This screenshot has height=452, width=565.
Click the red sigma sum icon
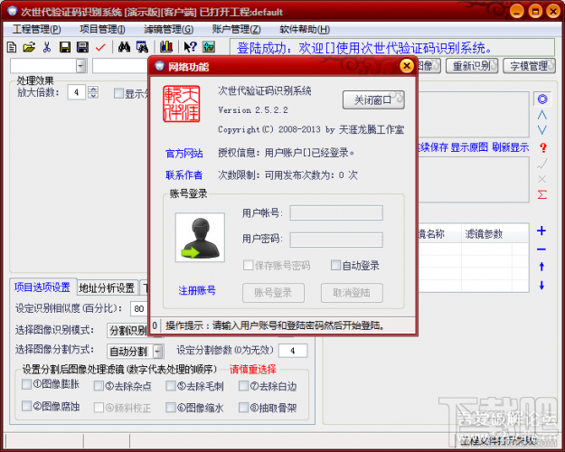(x=542, y=194)
